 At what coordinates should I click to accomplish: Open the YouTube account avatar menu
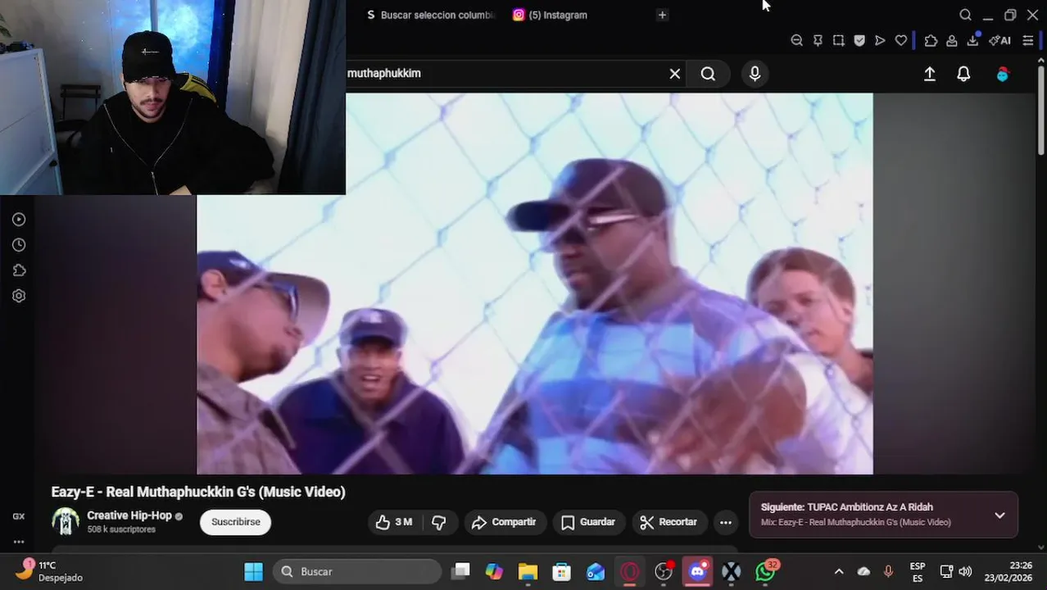tap(1003, 74)
